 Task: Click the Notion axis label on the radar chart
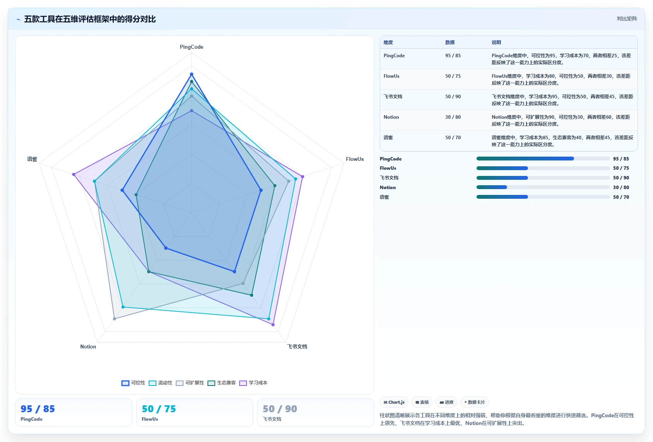88,346
